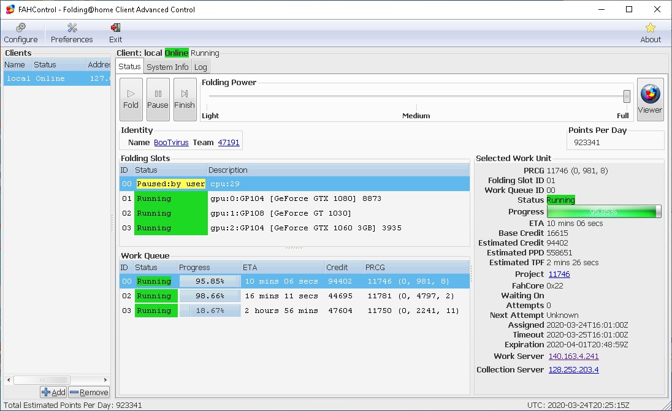Open Preferences from the toolbar
This screenshot has height=411, width=672.
point(72,34)
